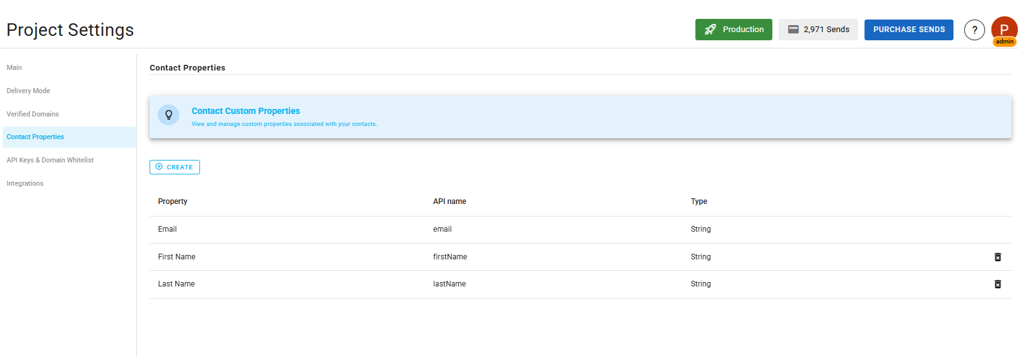Click the String type in First Name row

click(700, 257)
